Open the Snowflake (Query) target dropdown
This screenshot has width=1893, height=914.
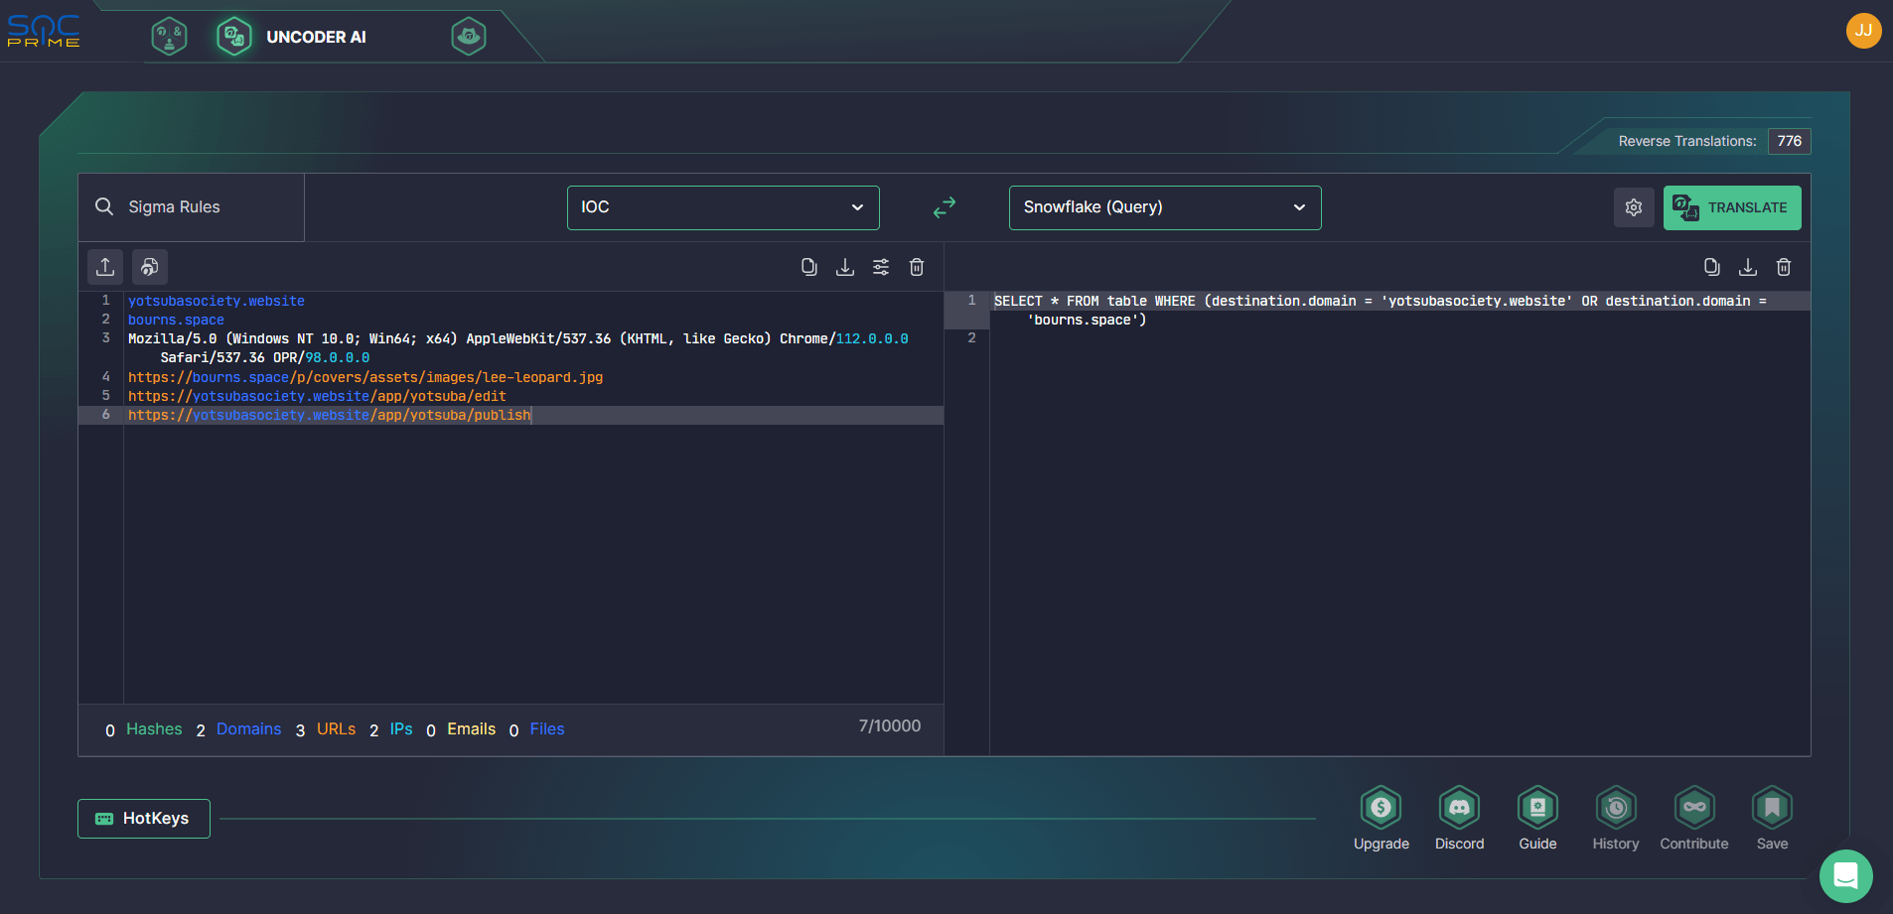click(1164, 207)
